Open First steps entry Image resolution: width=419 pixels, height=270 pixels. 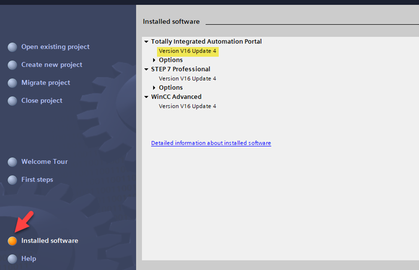(37, 180)
